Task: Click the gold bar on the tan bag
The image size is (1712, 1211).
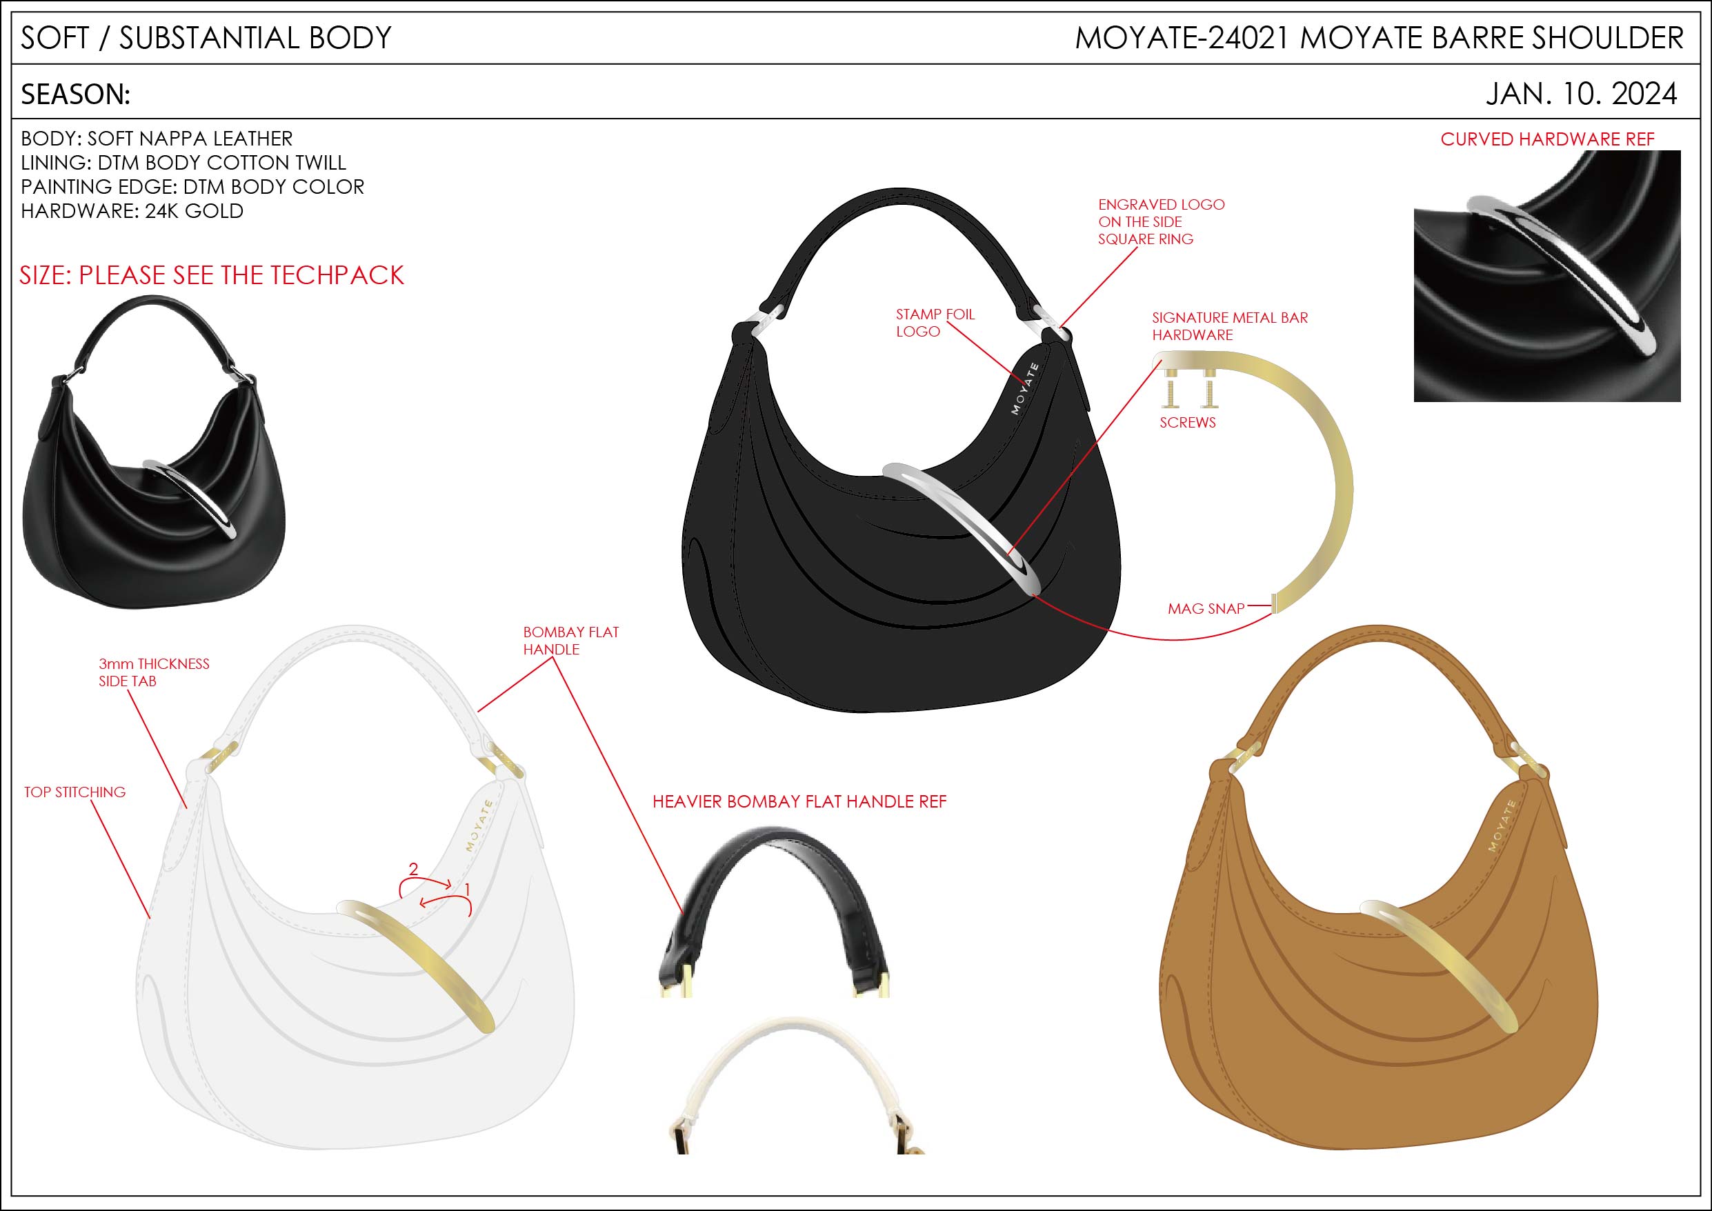Action: [x=1439, y=966]
